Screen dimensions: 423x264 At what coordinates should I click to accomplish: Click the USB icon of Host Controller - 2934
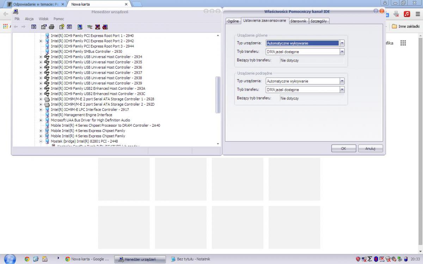tap(47, 57)
